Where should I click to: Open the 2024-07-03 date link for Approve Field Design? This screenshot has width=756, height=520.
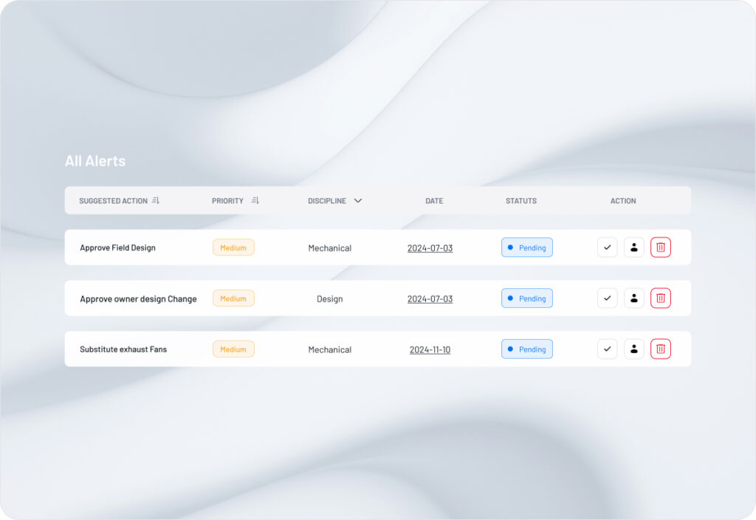(x=430, y=248)
